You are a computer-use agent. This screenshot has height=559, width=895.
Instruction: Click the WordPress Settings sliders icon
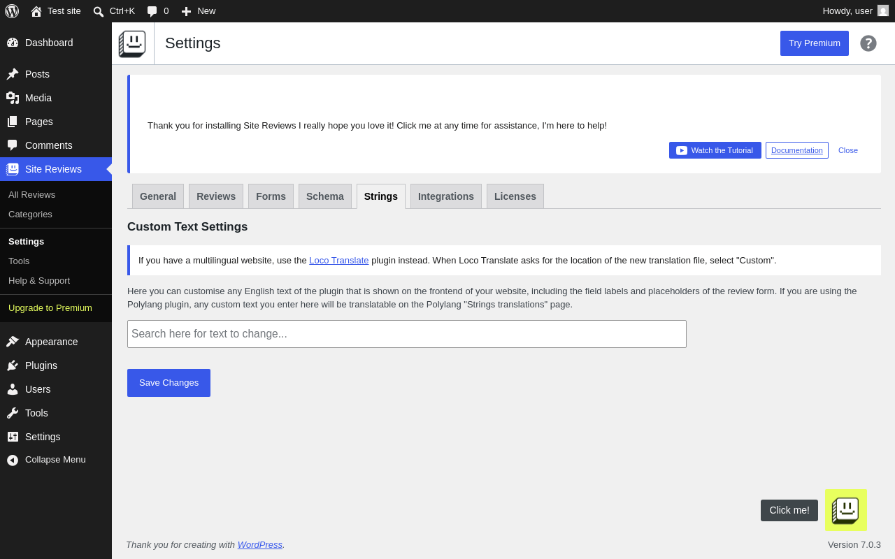13,437
